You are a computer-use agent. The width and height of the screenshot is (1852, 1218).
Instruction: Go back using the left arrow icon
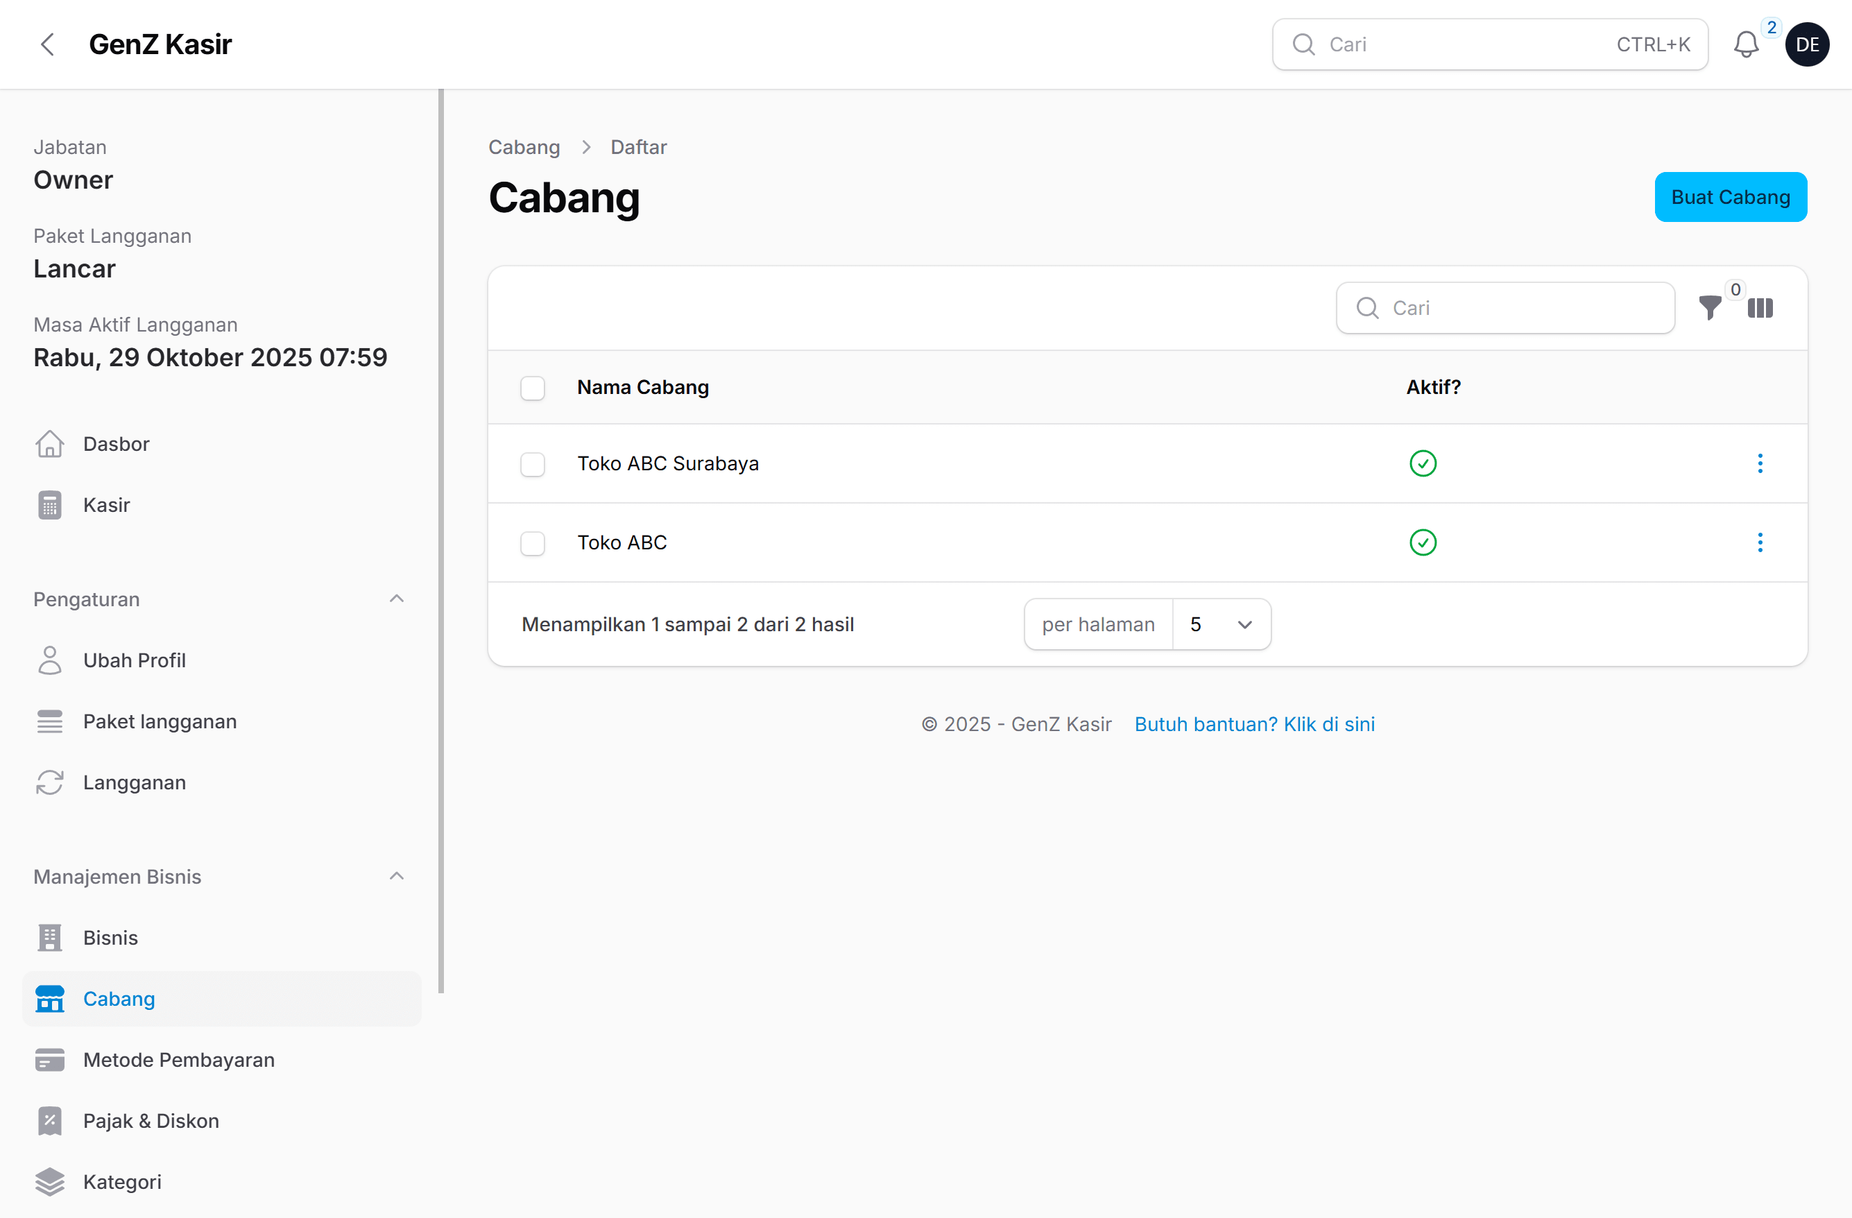pyautogui.click(x=47, y=44)
